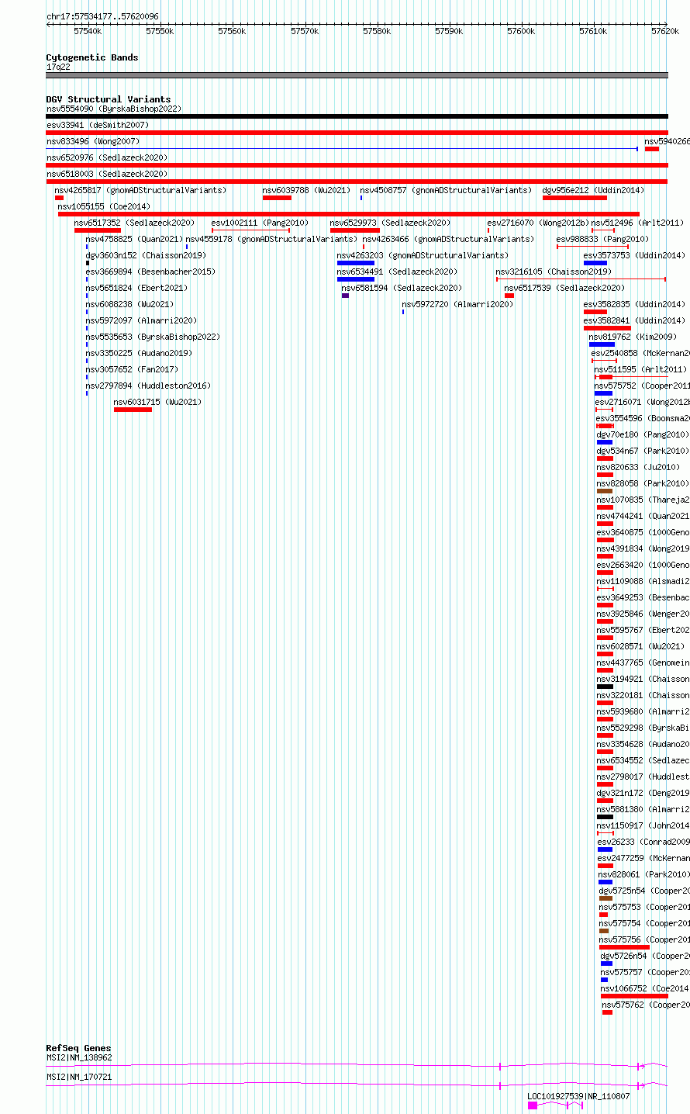
Task: Click the nsv3057652 (Fan2017) label
Action: 132,369
